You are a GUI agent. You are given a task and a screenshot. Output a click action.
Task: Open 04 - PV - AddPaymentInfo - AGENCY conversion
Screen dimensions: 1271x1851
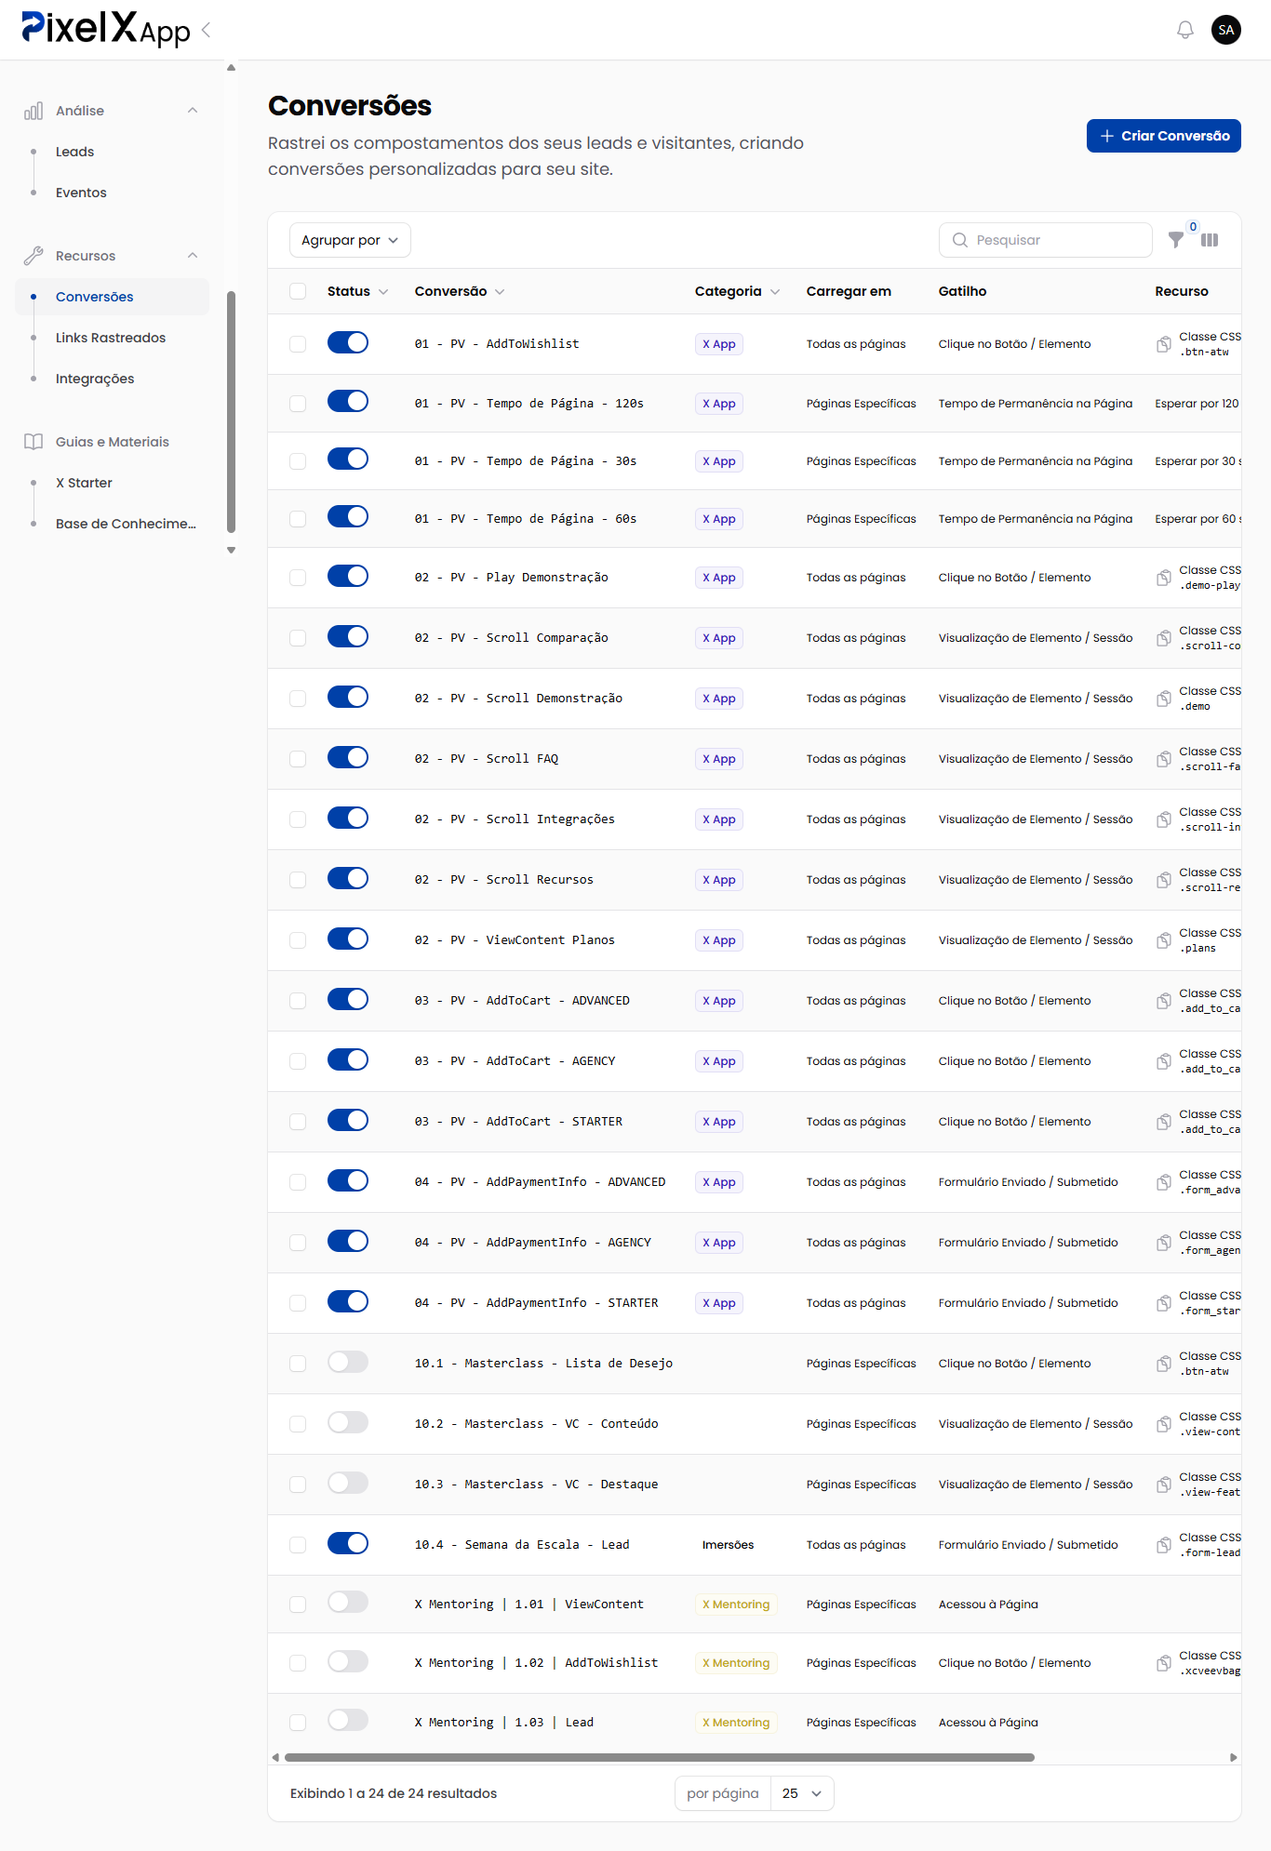pyautogui.click(x=532, y=1243)
